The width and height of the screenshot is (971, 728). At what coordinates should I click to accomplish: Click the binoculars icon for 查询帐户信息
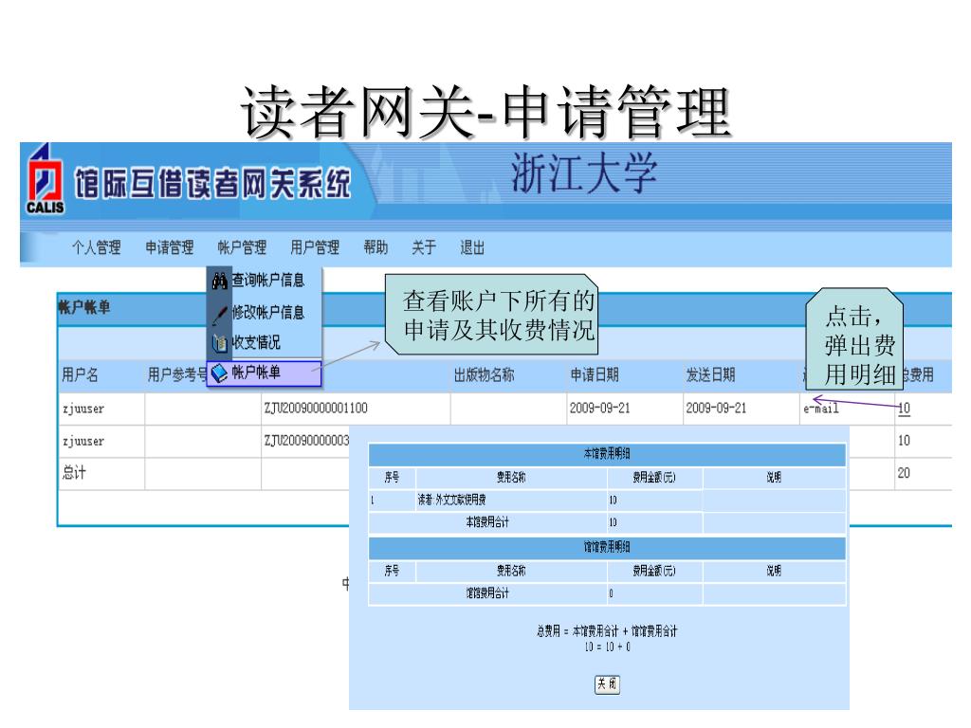pyautogui.click(x=220, y=282)
